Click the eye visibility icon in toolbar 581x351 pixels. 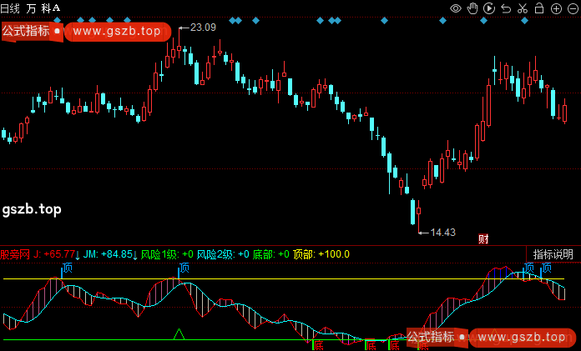[x=456, y=8]
